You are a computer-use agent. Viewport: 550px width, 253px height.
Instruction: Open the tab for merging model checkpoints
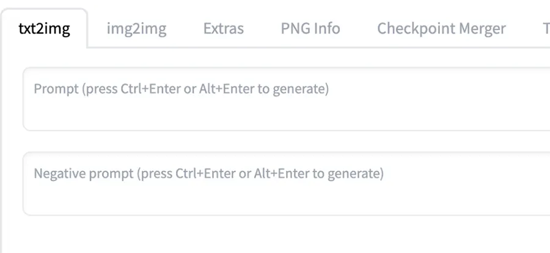[441, 29]
